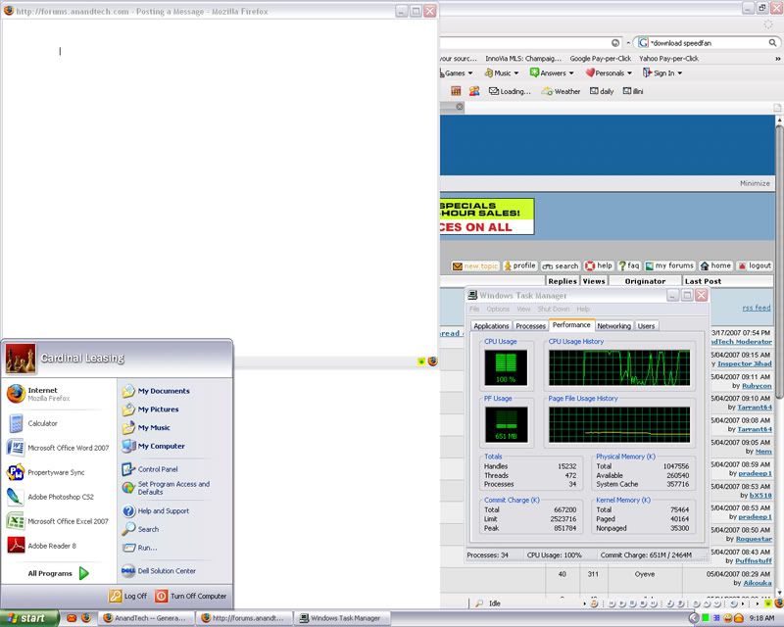Open my forums button
This screenshot has width=784, height=627.
(669, 266)
